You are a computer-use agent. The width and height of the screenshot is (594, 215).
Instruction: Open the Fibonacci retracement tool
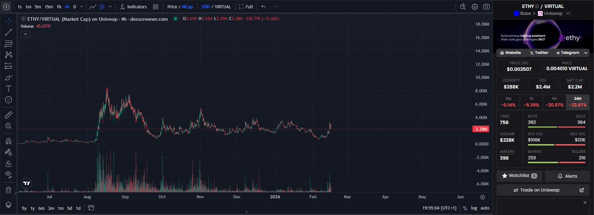pyautogui.click(x=8, y=43)
